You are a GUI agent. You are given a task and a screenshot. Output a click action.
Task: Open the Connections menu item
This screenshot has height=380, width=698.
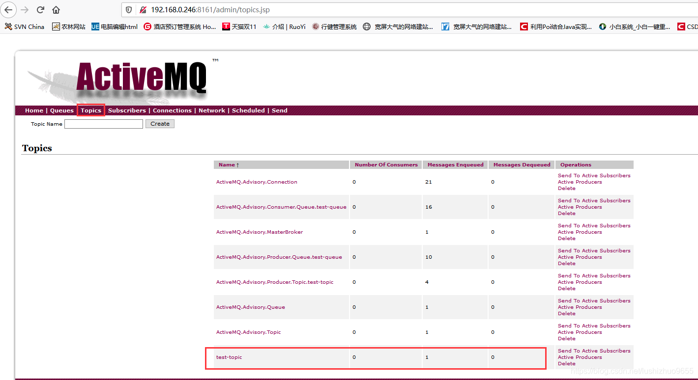(x=172, y=110)
